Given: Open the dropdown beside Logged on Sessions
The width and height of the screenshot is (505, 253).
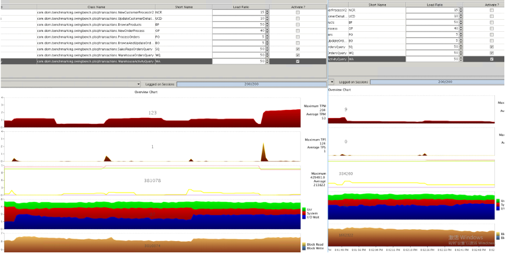Looking at the screenshot, I should click(x=138, y=84).
